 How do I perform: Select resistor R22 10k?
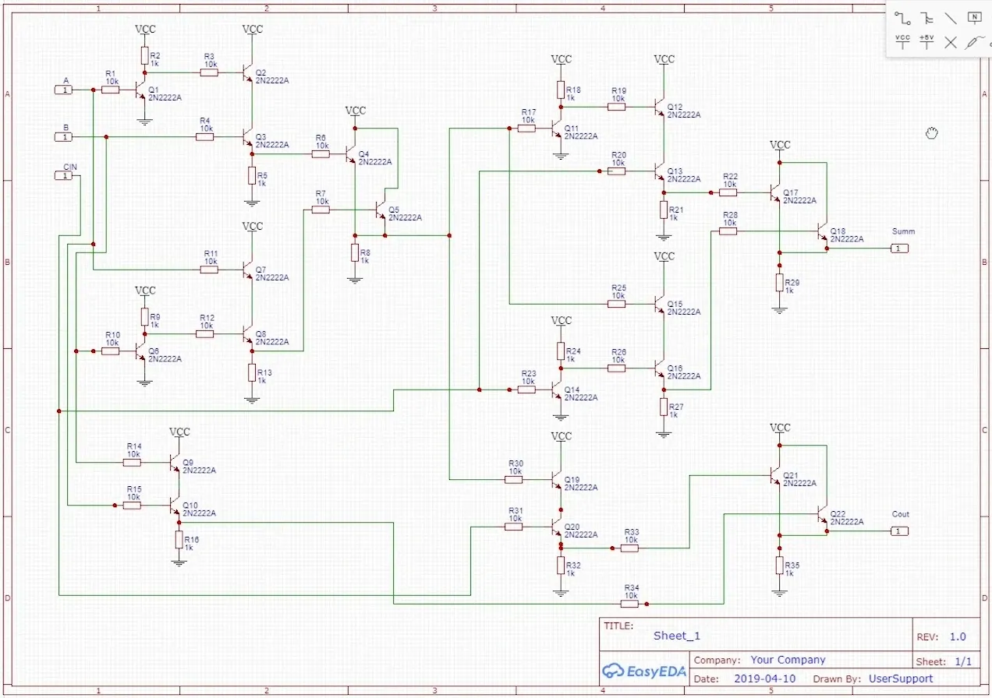[x=728, y=192]
